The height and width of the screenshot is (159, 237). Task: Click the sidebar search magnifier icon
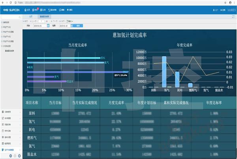point(20,17)
